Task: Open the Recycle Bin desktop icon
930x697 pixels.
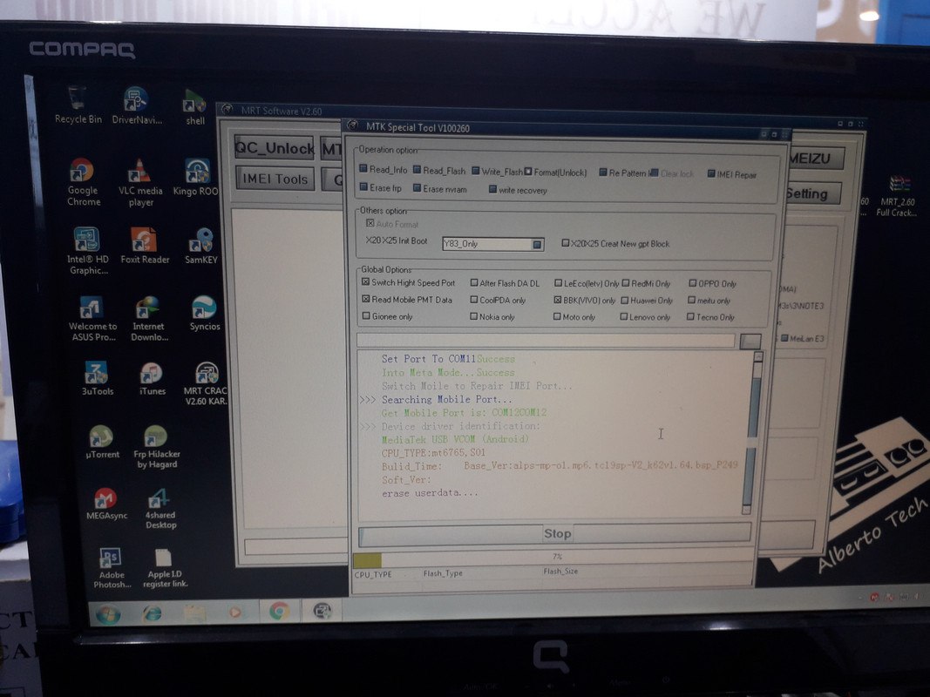Action: pos(78,105)
